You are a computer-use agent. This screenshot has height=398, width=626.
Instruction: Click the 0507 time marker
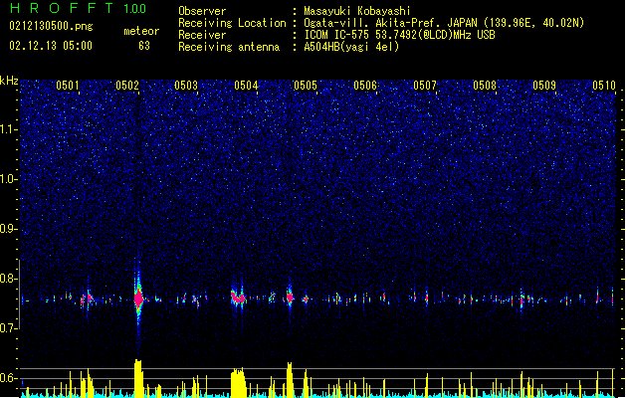point(425,86)
